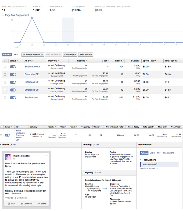Toggle status switch for Emaline media ad set
The image size is (183, 211).
click(x=13, y=67)
